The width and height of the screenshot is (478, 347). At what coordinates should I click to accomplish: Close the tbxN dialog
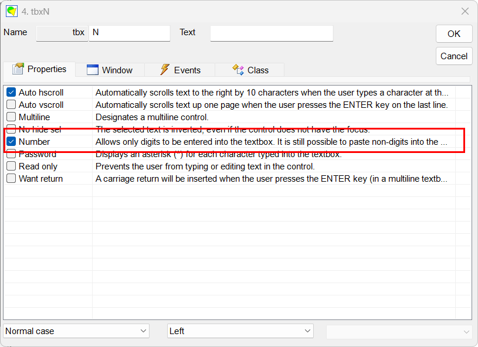point(465,11)
